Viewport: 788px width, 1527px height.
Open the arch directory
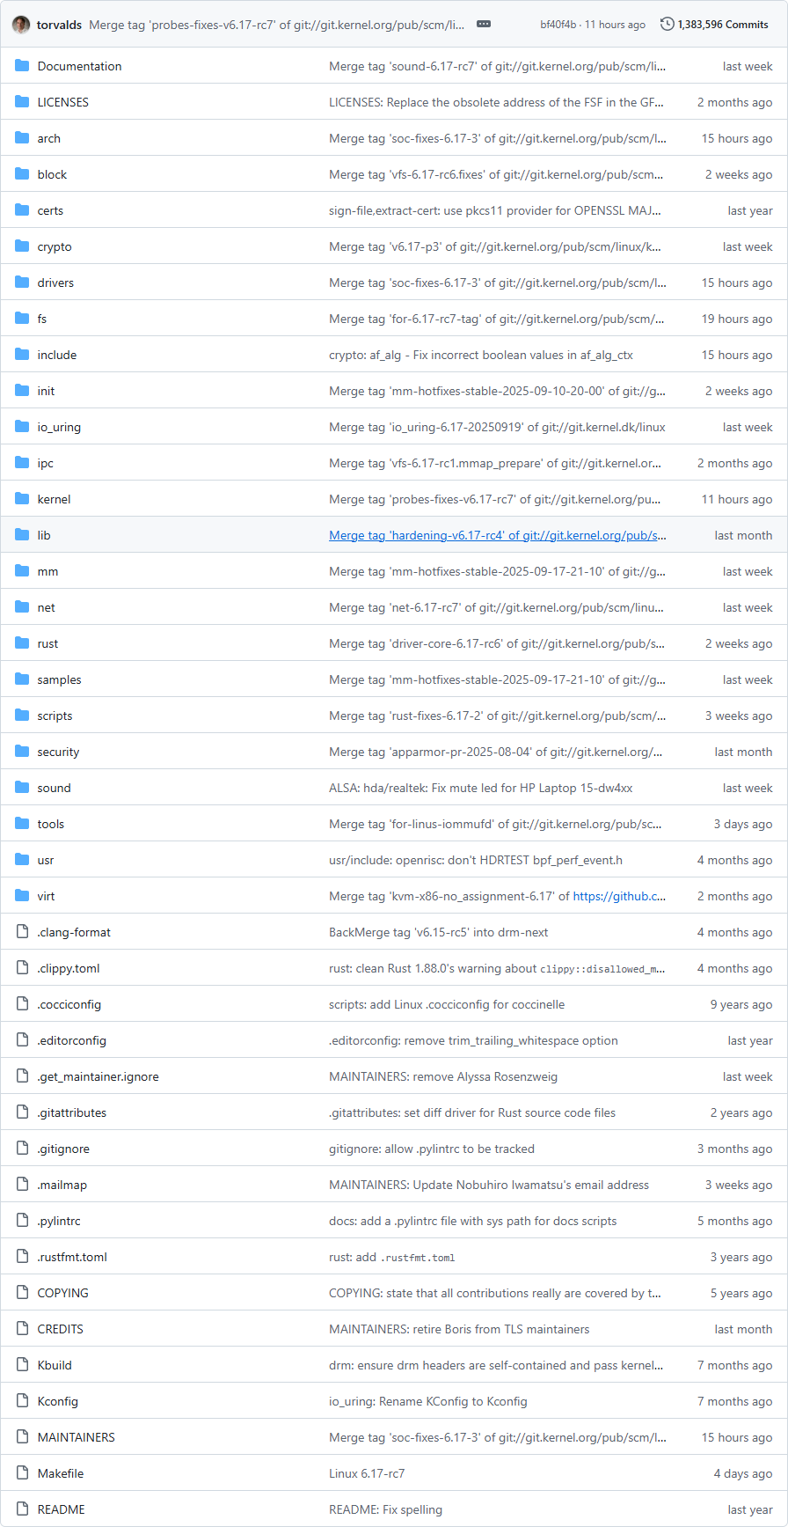49,138
